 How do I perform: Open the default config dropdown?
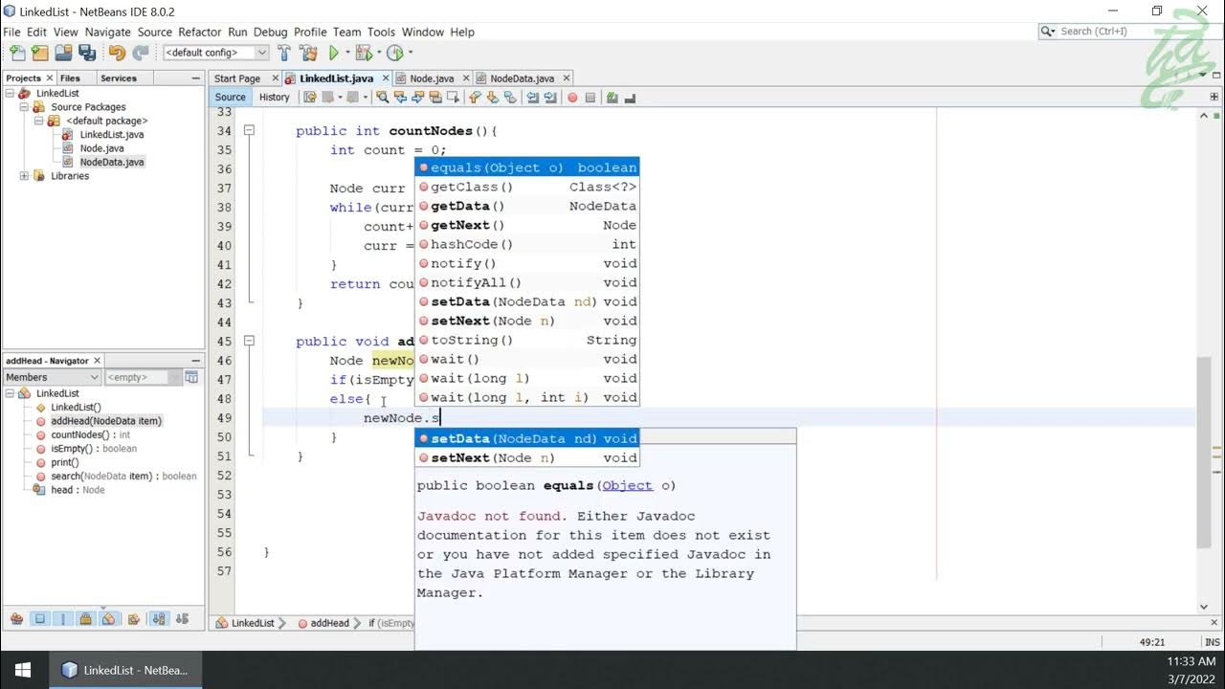pos(216,53)
